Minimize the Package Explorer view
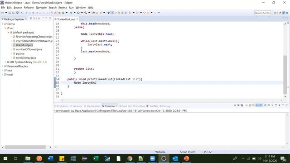This screenshot has width=290, height=163. tap(46, 18)
